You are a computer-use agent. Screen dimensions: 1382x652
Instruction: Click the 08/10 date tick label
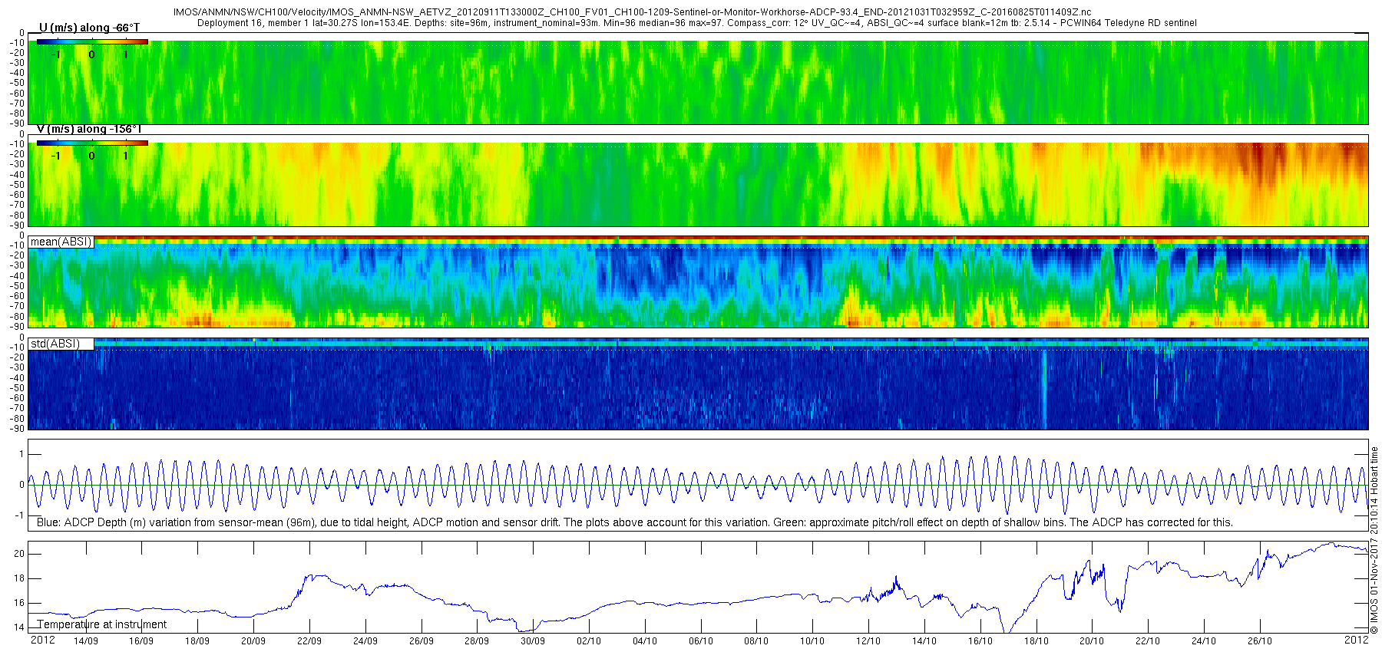(756, 641)
